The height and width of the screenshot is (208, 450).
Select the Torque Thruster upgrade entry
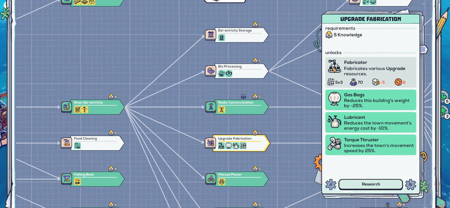371,145
